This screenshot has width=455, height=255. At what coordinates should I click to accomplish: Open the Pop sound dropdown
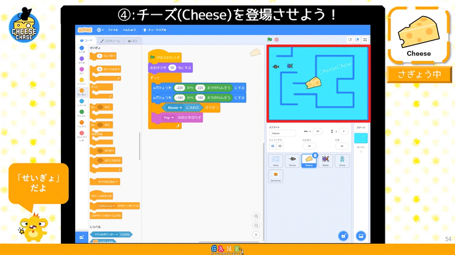(169, 117)
